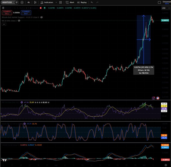Image resolution: width=171 pixels, height=167 pixels.
Task: Select the BB 20 SMA close 2 label
Action: 9,21
